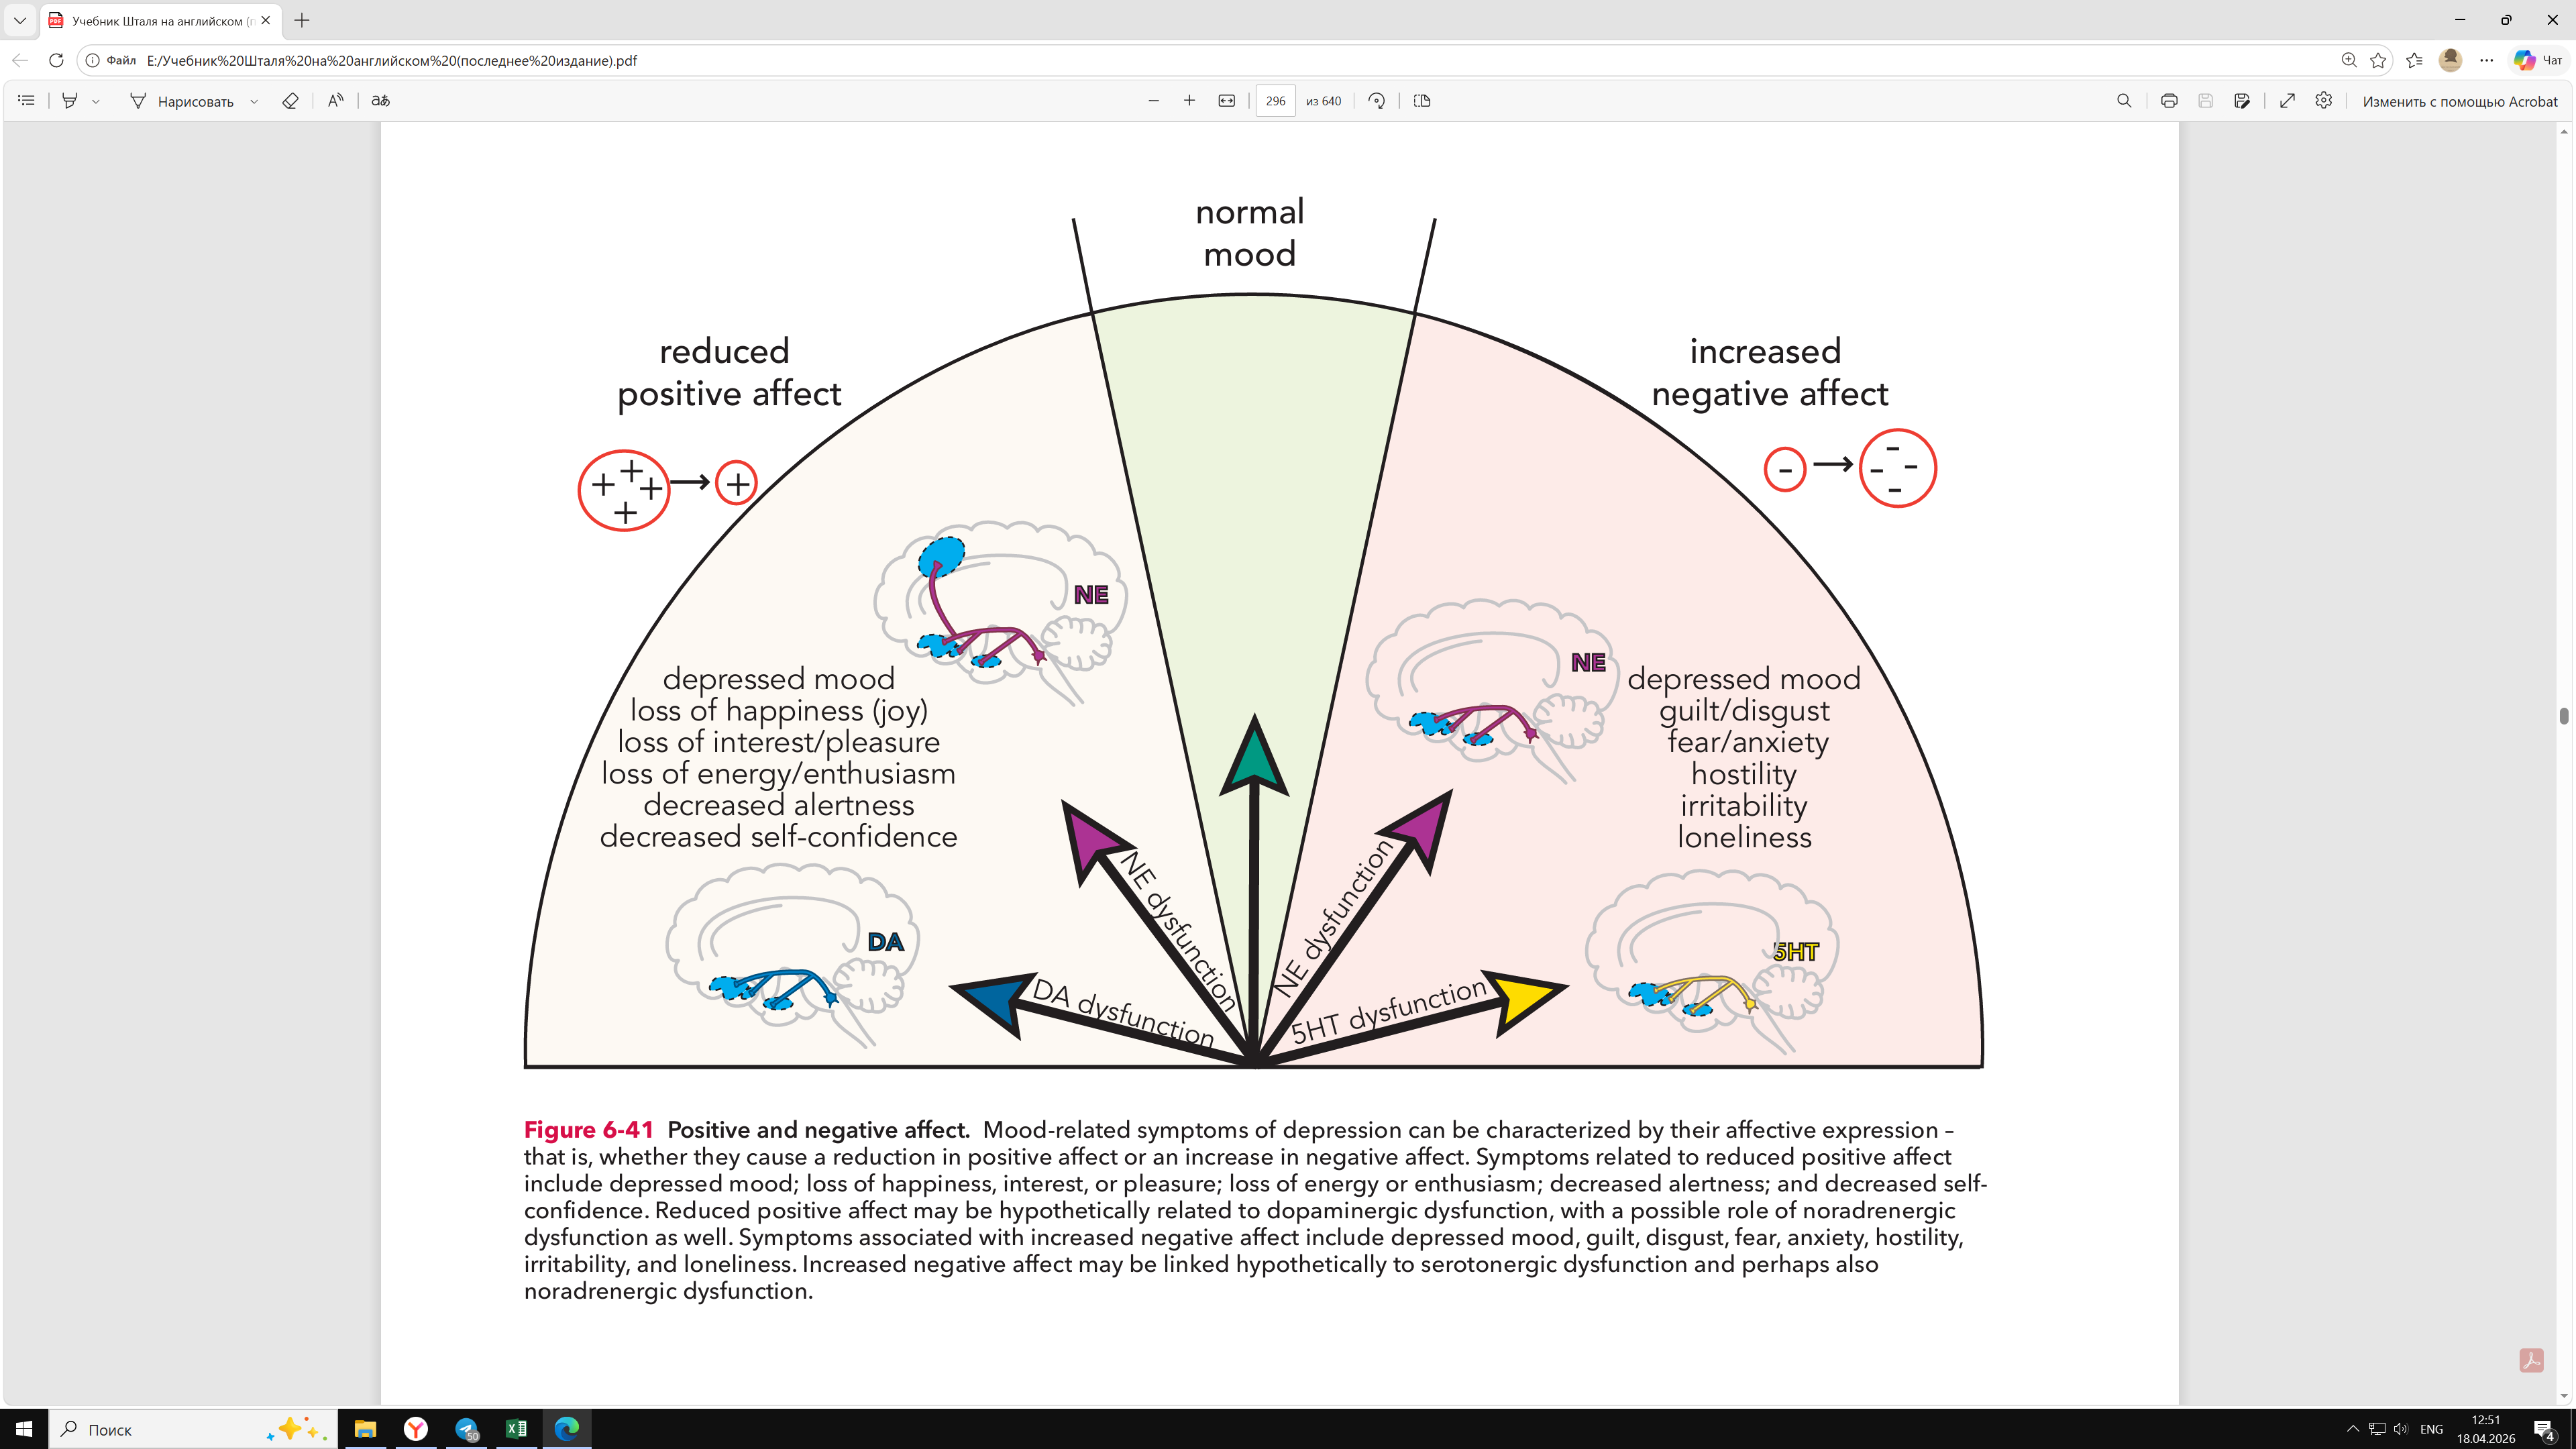The image size is (2576, 1449).
Task: Open PDF viewer settings gear
Action: 2324,101
